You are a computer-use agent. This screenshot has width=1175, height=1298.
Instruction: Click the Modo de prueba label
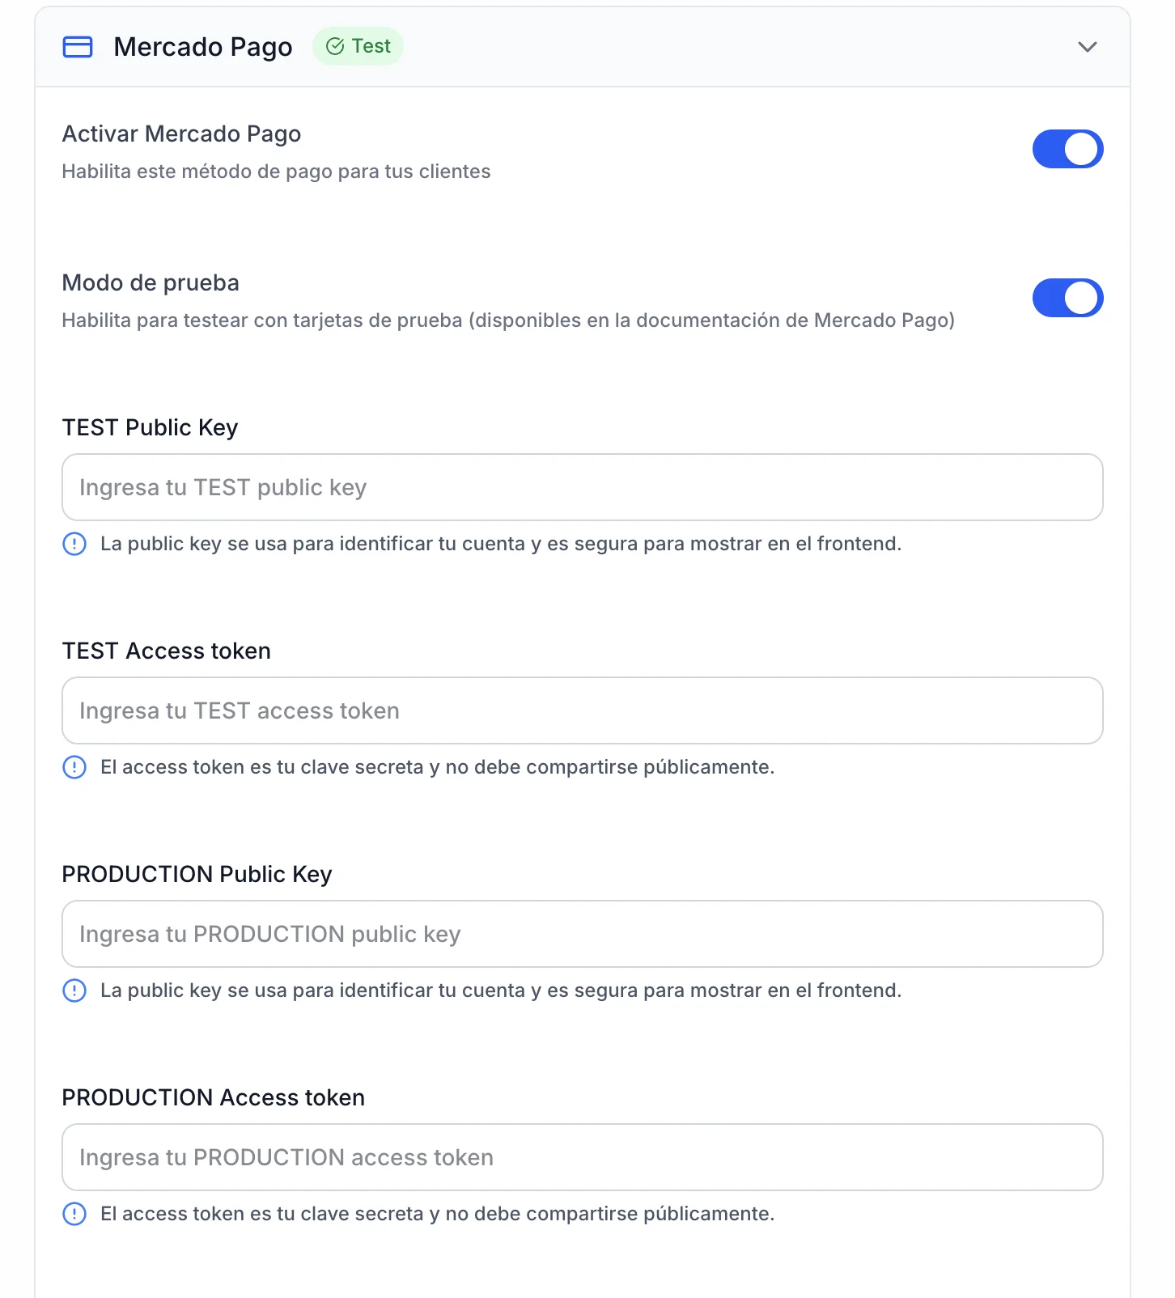(x=151, y=282)
